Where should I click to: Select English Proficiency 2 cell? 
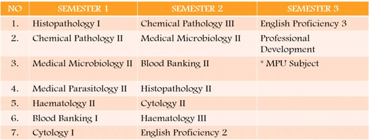(x=197, y=132)
